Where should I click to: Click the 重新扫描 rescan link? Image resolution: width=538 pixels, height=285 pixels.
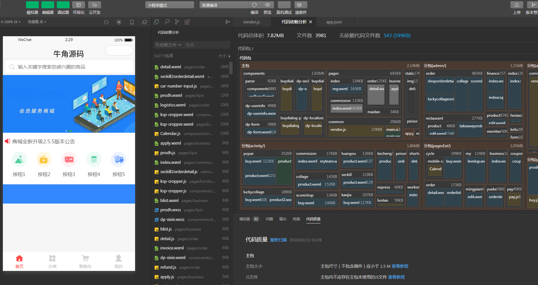tap(278, 240)
